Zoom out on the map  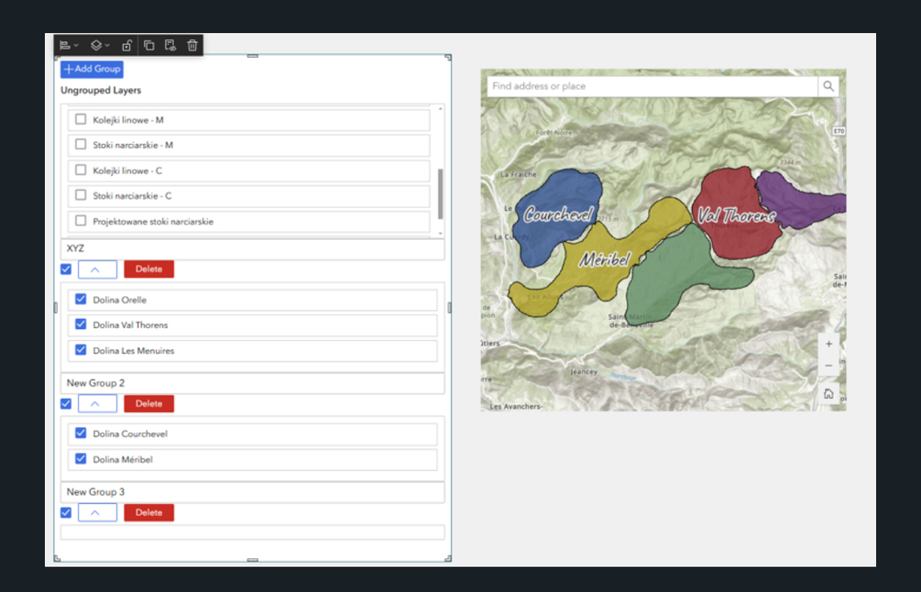coord(828,366)
